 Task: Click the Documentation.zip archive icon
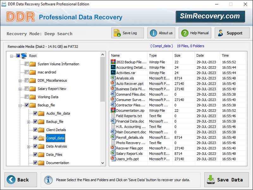coord(113,110)
